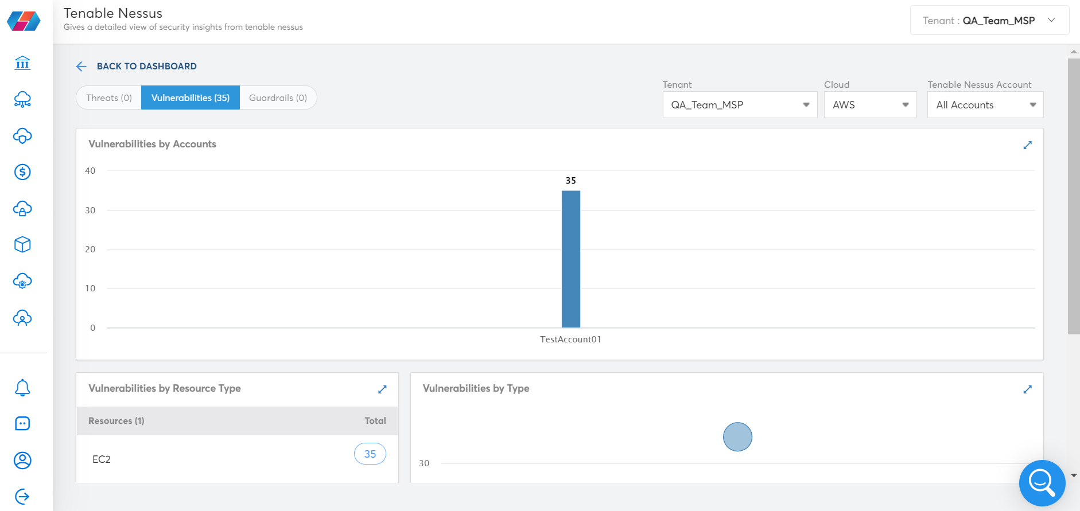Viewport: 1080px width, 511px height.
Task: Open the Tenant filter dropdown
Action: coord(740,105)
